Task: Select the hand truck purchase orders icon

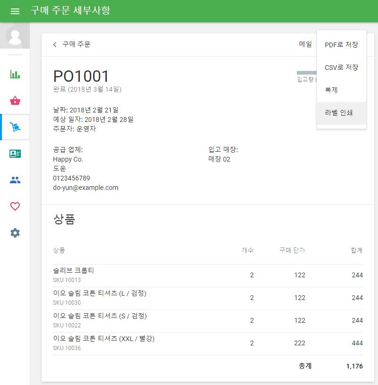Action: click(15, 127)
